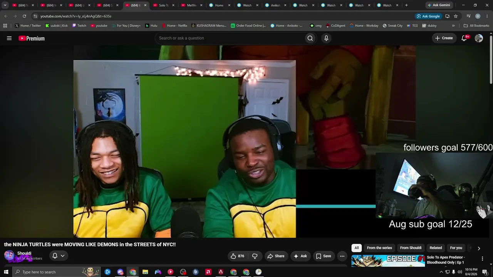
Task: Open new browser tab plus button
Action: 406,5
